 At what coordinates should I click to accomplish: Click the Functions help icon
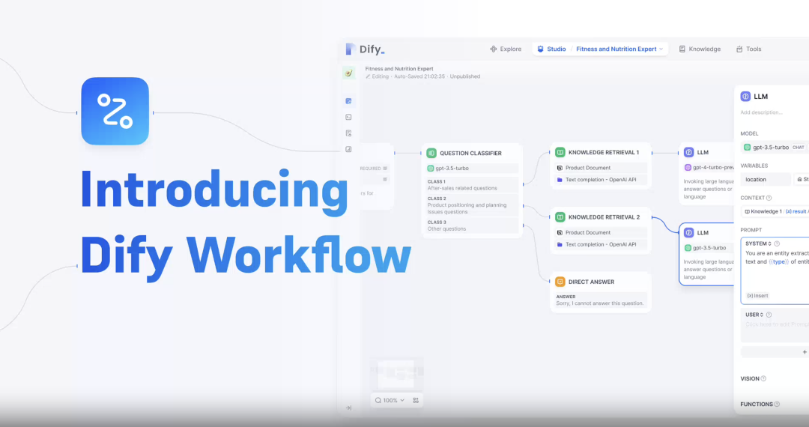tap(777, 405)
